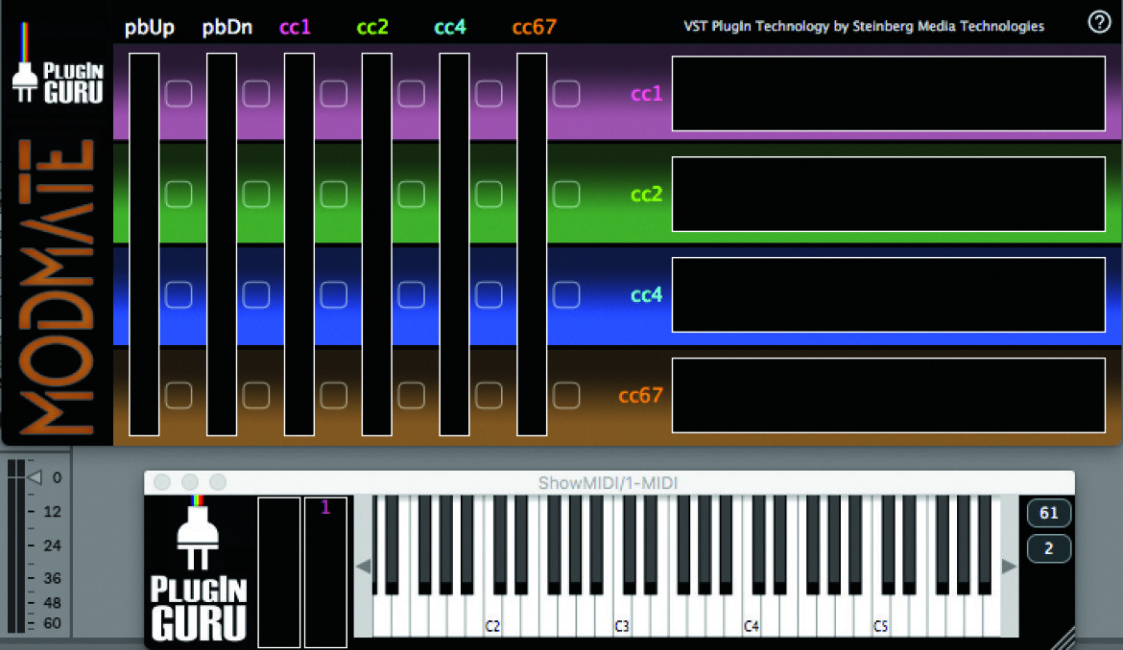Check pbDn box in blue cc4 row
Viewport: 1123px width, 650px height.
[256, 294]
